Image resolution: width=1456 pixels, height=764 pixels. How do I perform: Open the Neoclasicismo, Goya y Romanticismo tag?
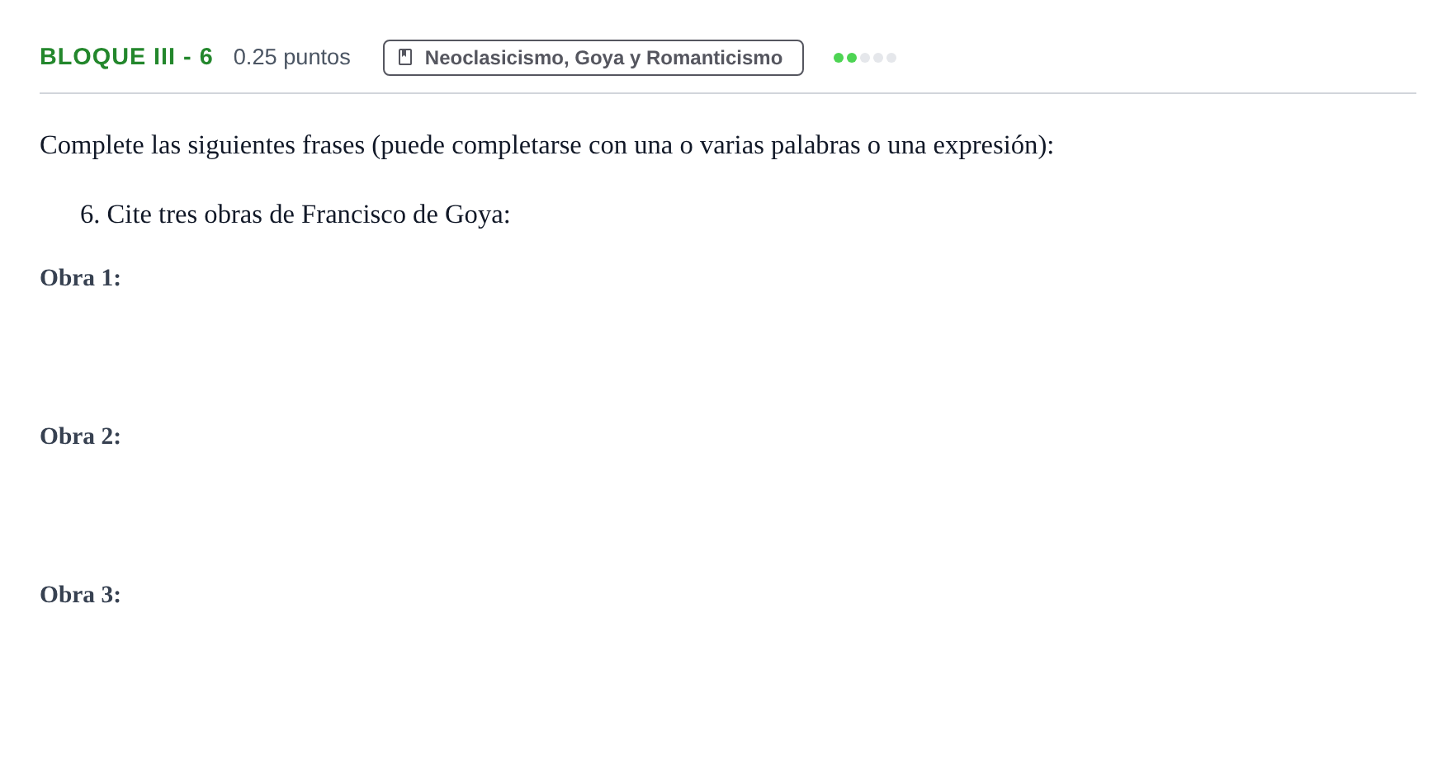coord(593,58)
